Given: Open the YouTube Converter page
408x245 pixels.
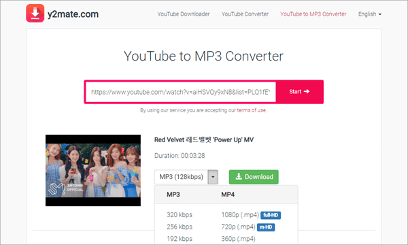Looking at the screenshot, I should pyautogui.click(x=245, y=14).
